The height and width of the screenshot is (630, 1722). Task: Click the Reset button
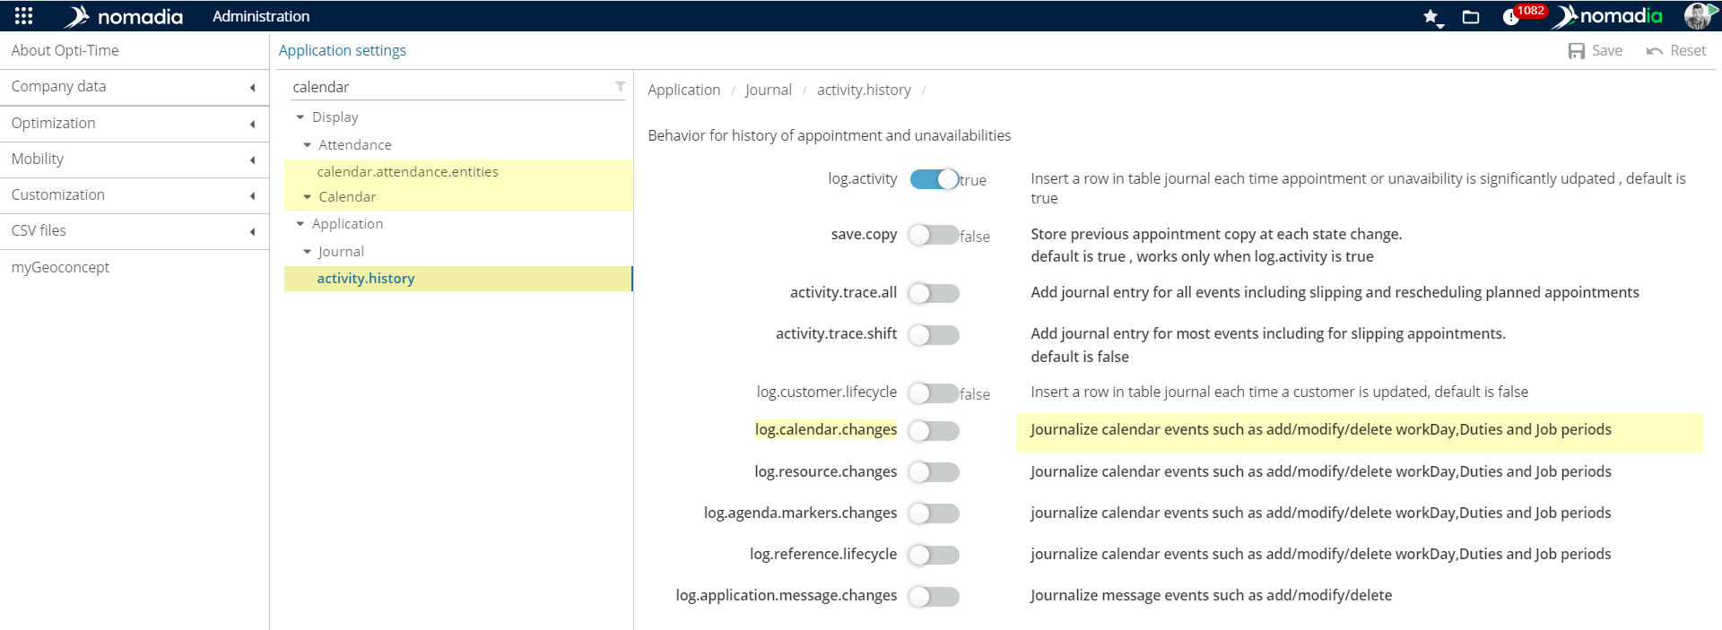[1675, 51]
